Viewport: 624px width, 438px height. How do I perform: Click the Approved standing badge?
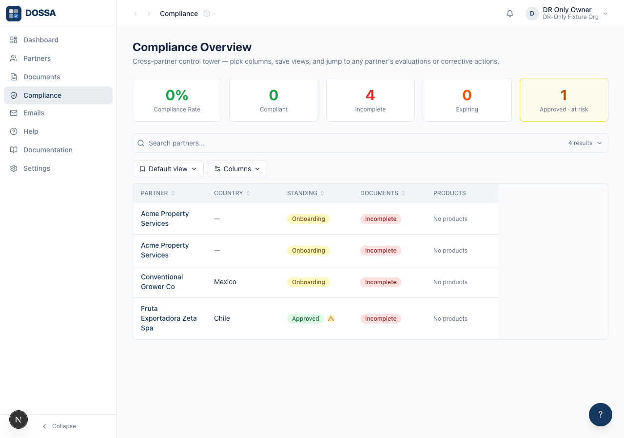pyautogui.click(x=306, y=319)
